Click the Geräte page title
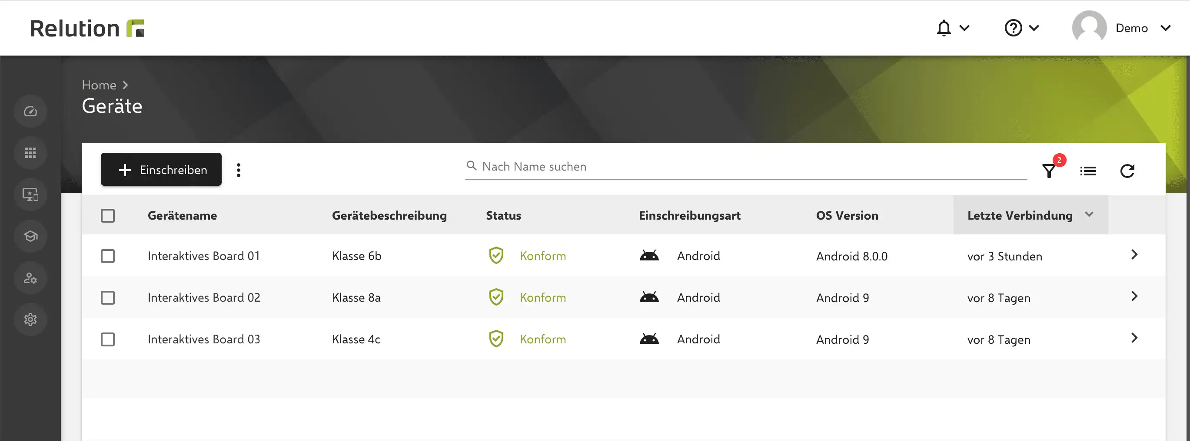This screenshot has width=1190, height=441. (x=112, y=106)
